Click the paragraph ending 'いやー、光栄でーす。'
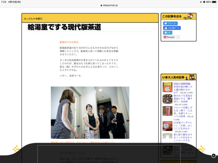The image size is (218, 163). 71,76
